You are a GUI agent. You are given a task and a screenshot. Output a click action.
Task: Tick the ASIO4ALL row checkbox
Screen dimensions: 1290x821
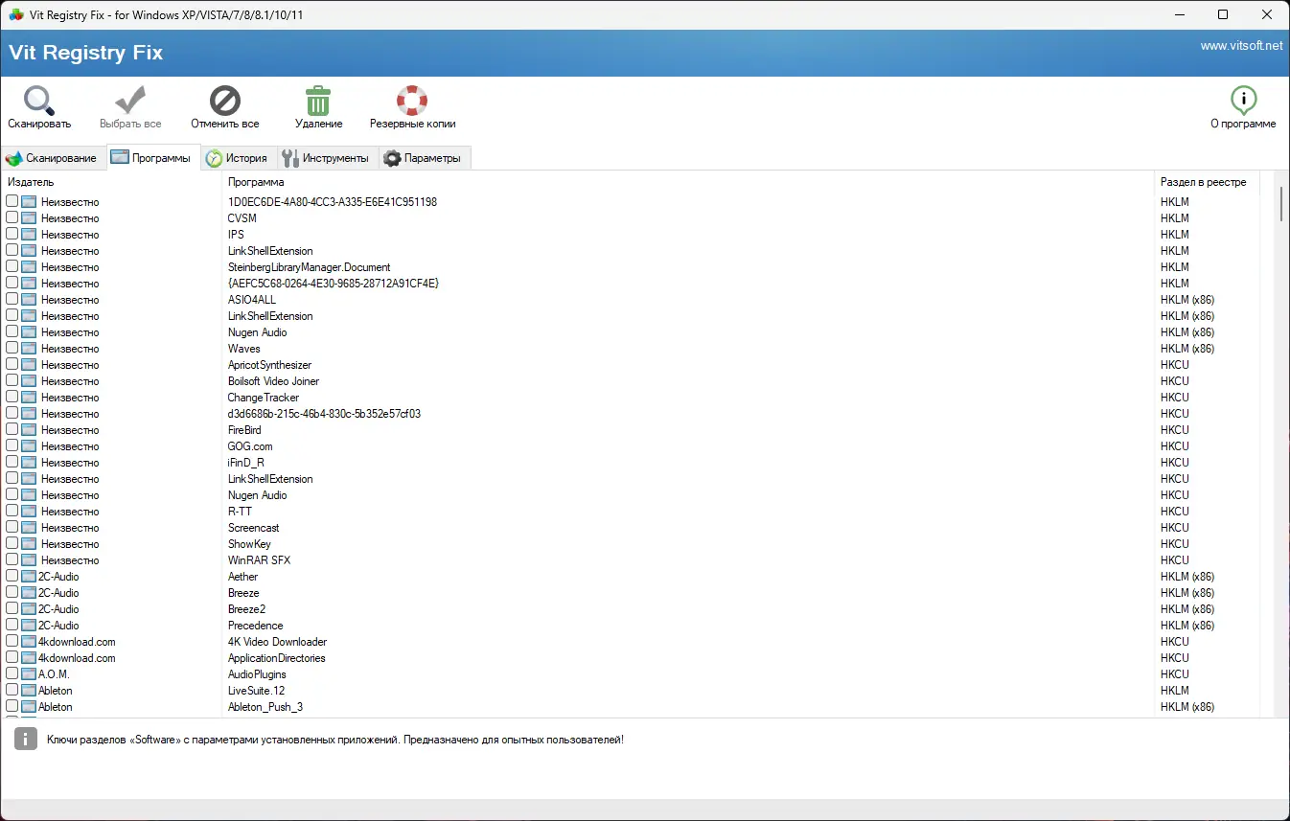[12, 300]
